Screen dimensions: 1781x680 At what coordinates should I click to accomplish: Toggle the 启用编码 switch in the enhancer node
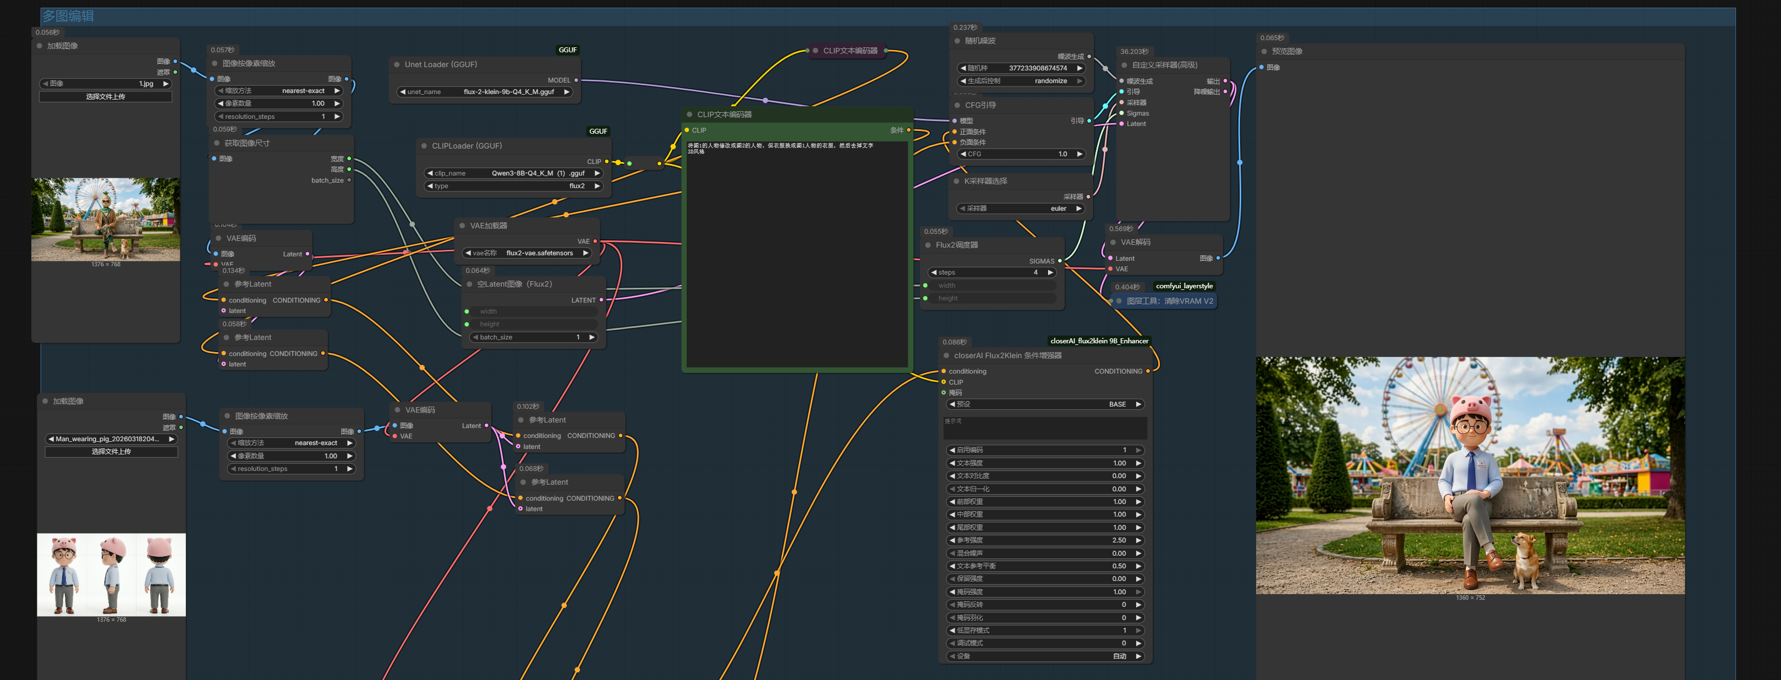click(1044, 451)
